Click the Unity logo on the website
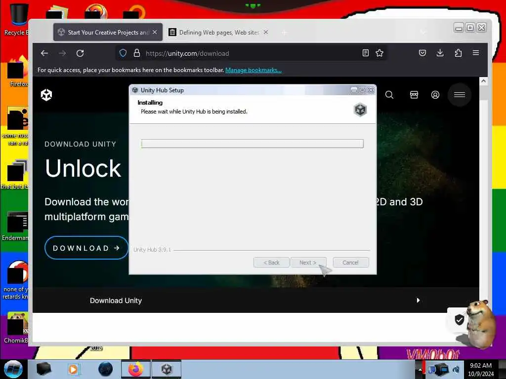This screenshot has height=379, width=506. point(46,95)
